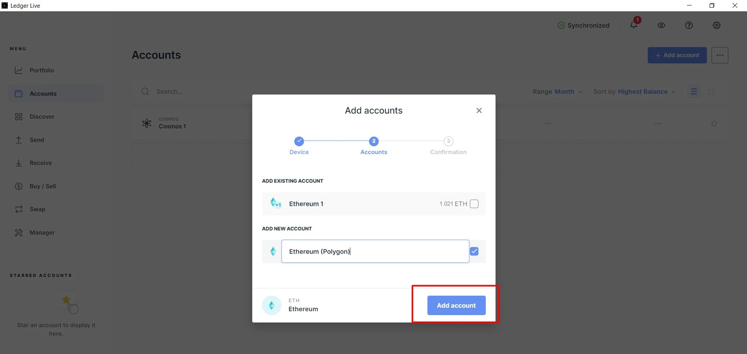Enable discreet mode with the eye icon
The height and width of the screenshot is (354, 747).
tap(661, 25)
